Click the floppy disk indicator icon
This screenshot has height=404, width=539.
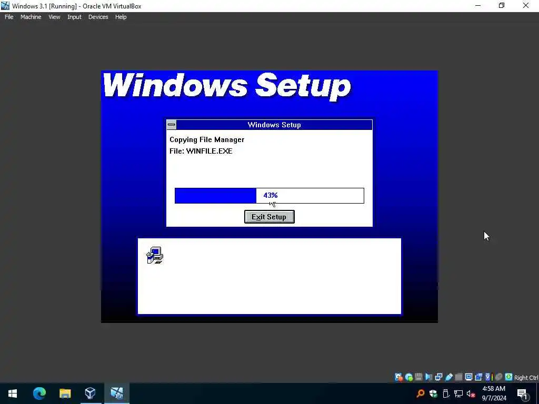click(418, 377)
